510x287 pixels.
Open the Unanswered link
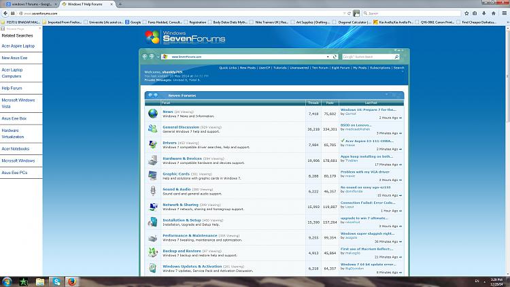pos(299,68)
